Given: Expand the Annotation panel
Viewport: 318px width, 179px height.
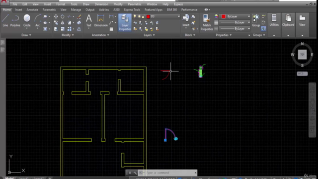Looking at the screenshot, I should tap(100, 35).
